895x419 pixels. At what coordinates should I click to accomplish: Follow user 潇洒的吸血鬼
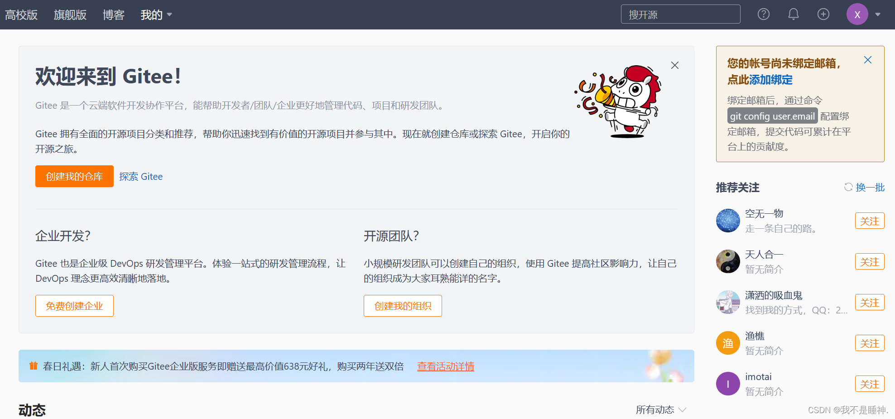tap(870, 302)
